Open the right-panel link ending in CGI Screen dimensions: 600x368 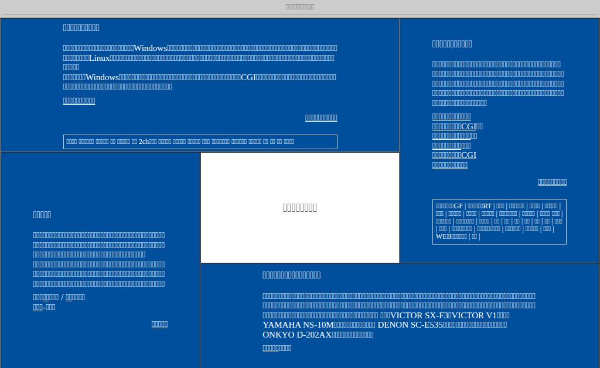tap(454, 155)
